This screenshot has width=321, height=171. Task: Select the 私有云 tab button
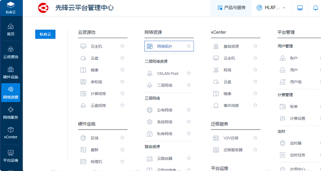45,34
